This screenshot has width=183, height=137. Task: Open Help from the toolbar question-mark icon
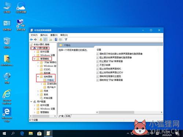click(x=56, y=39)
